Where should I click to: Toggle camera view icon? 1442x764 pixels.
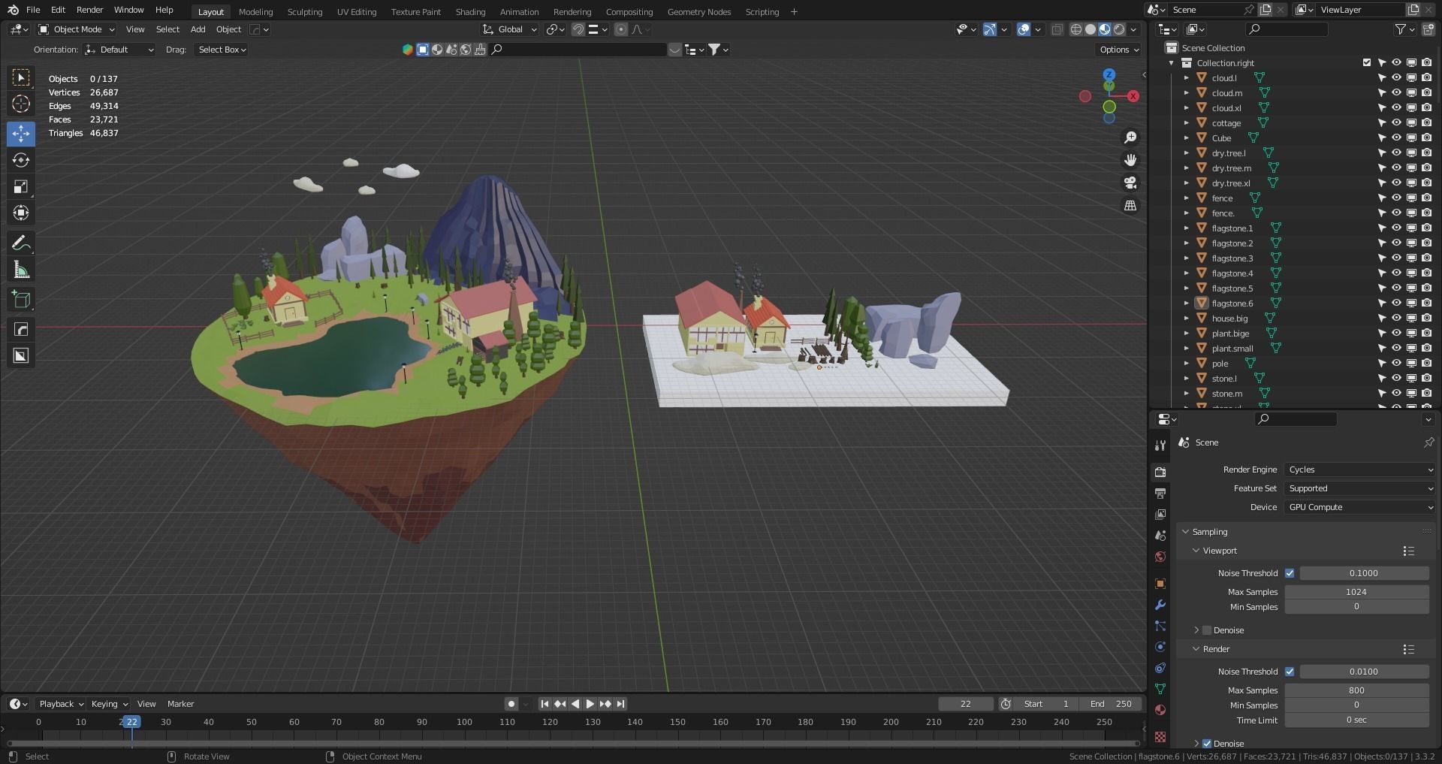click(1130, 183)
